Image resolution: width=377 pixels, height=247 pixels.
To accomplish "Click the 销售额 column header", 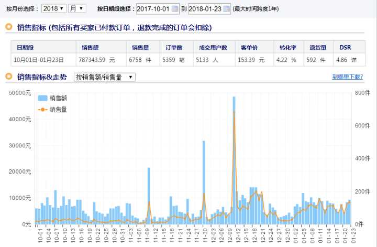I will tap(87, 48).
